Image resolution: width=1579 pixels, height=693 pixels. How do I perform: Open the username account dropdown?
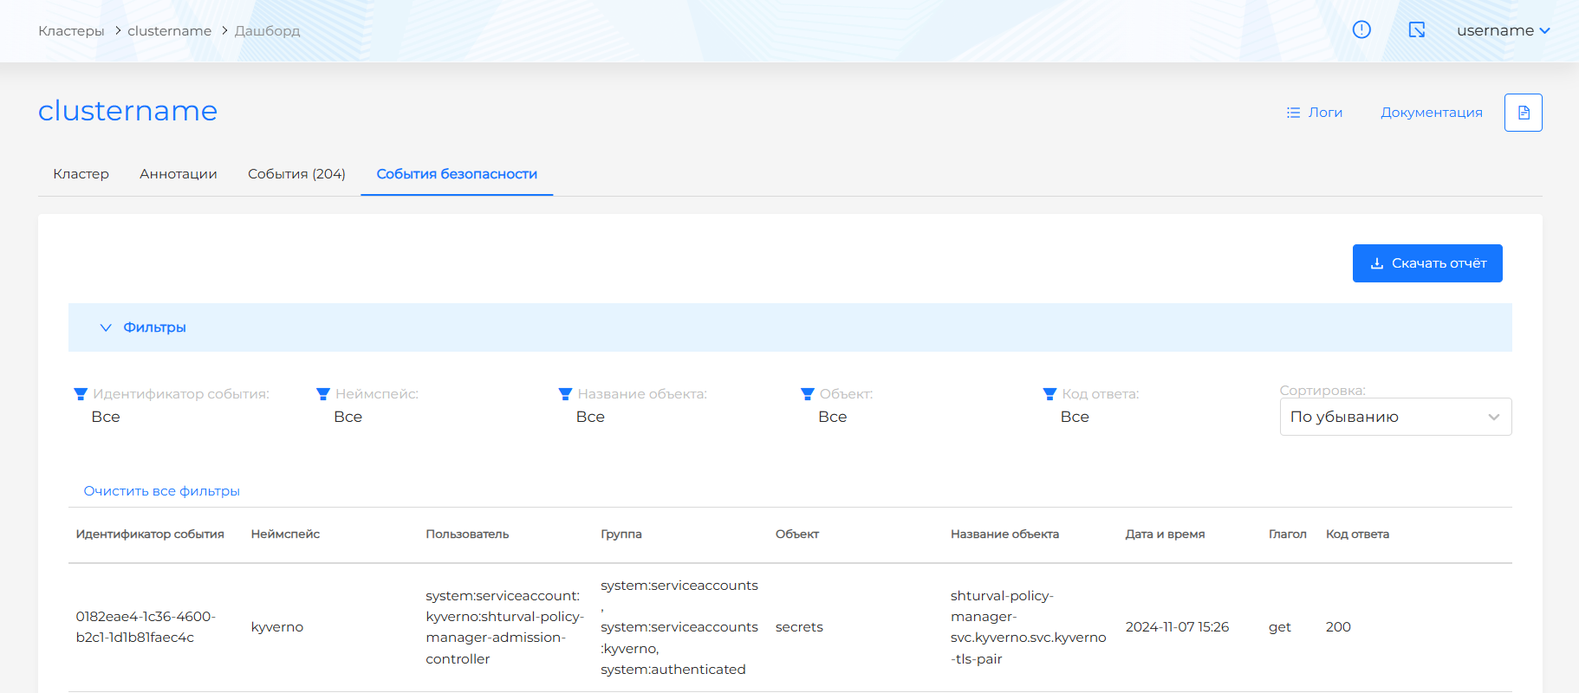tap(1503, 30)
